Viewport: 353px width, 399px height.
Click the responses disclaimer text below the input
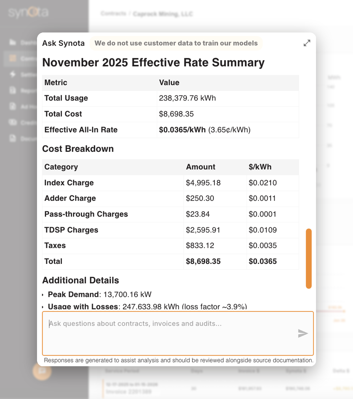coord(178,360)
